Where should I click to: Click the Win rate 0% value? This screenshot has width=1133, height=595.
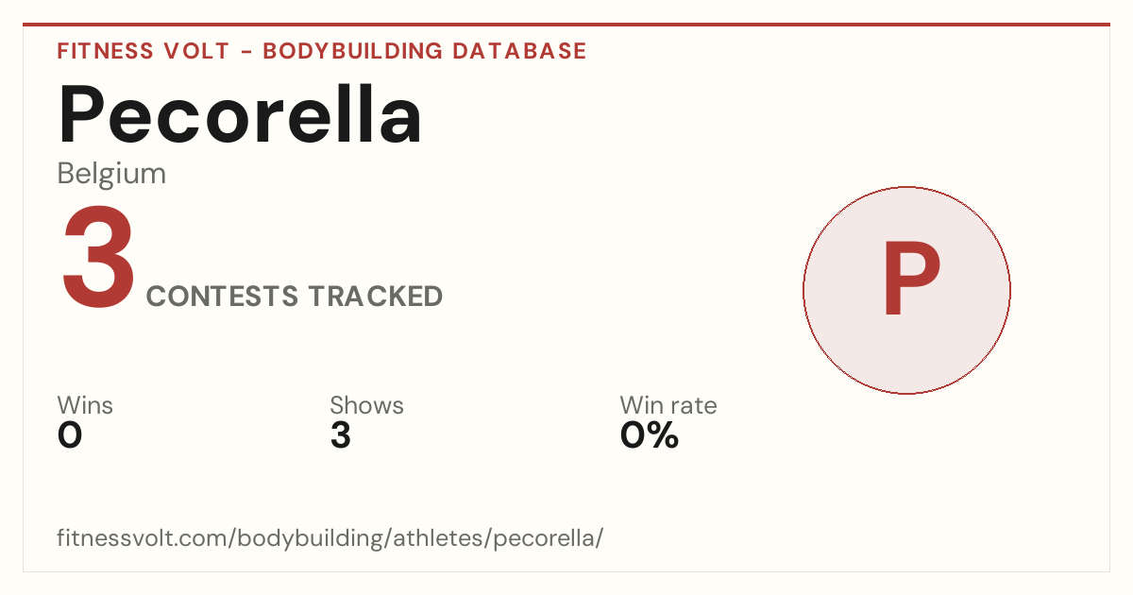coord(650,435)
